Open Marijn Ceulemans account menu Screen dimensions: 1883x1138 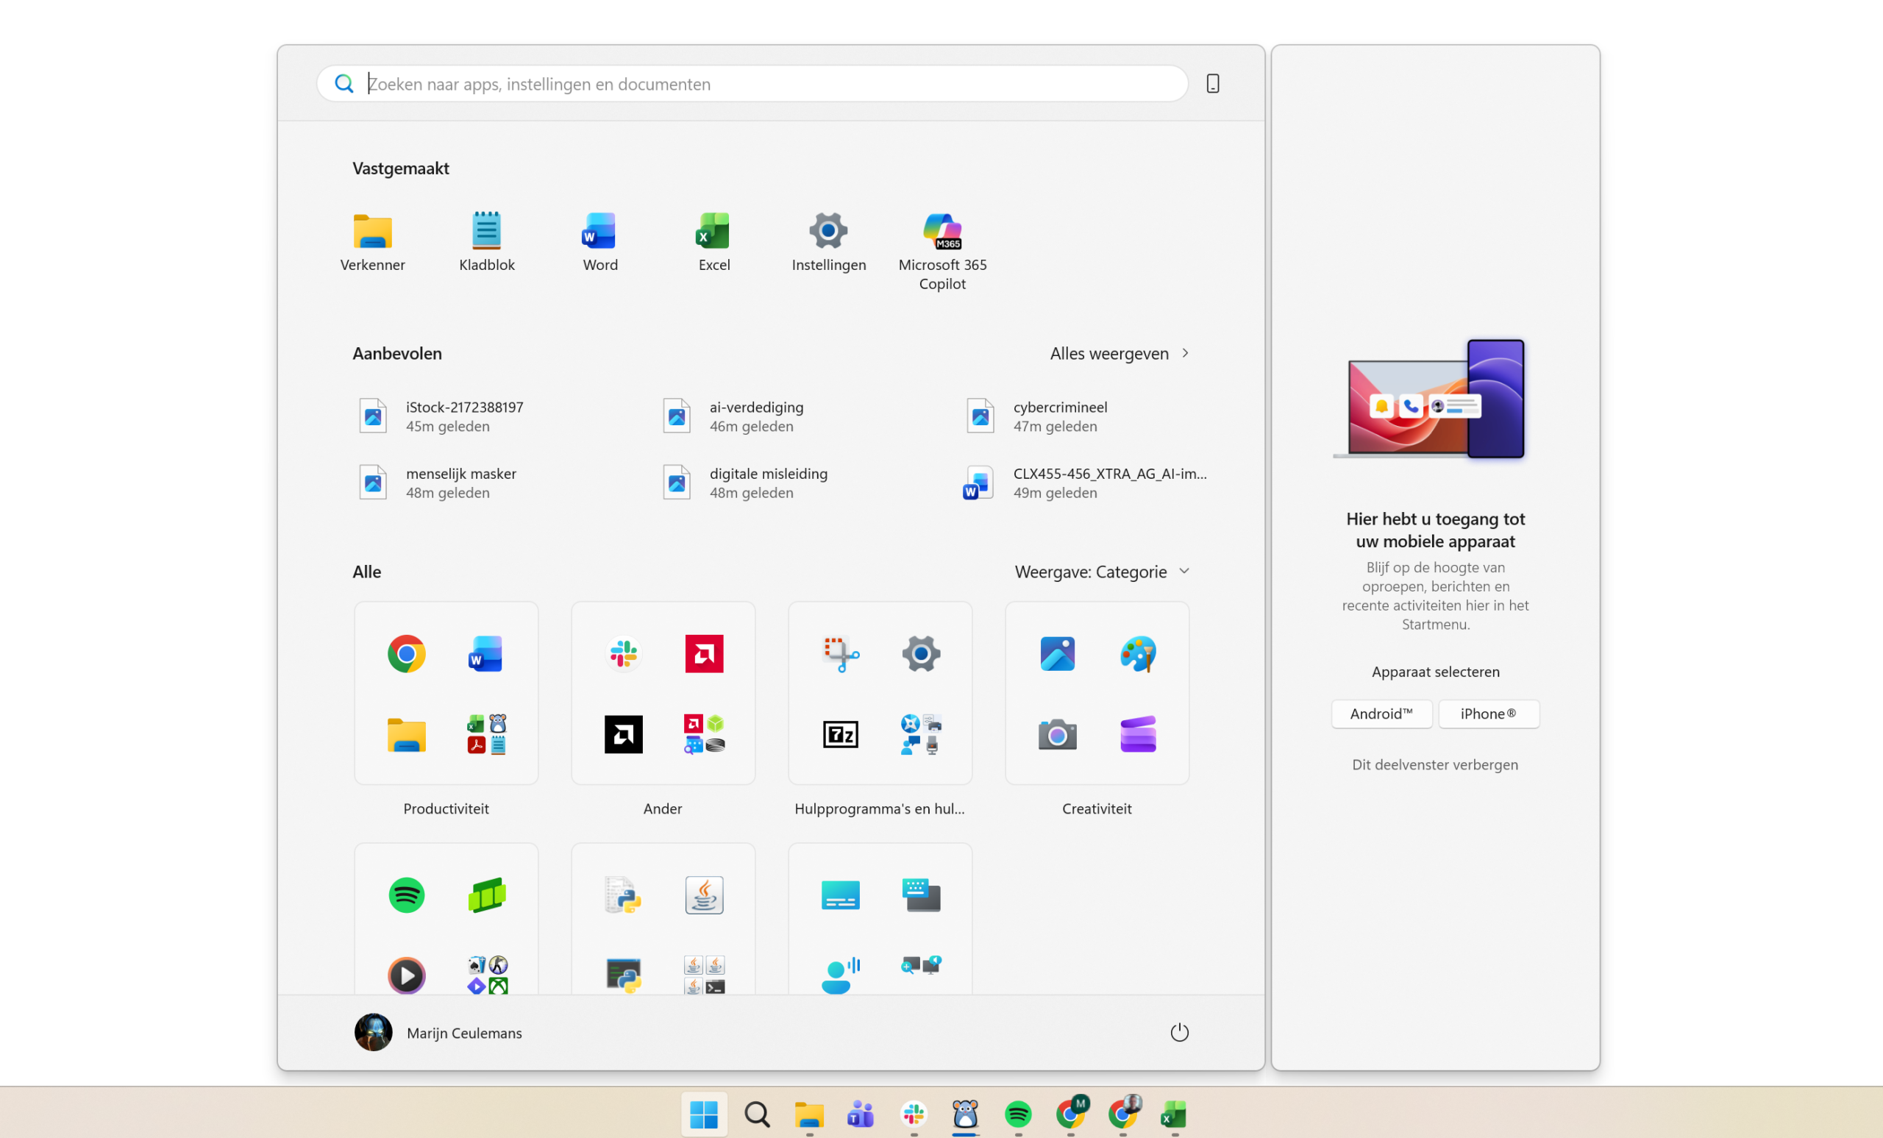click(x=438, y=1033)
